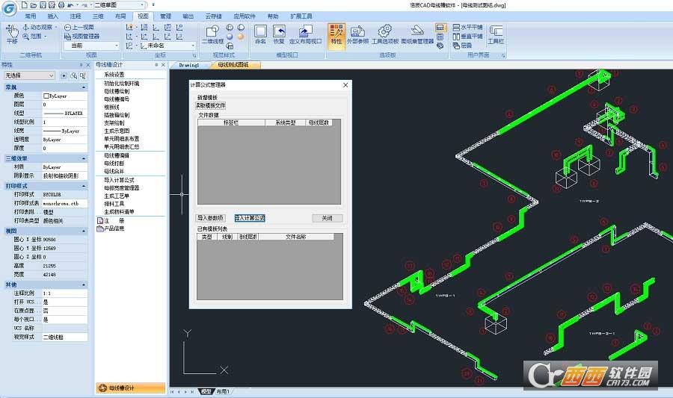Click the Print icon in quick access toolbar

(x=61, y=5)
